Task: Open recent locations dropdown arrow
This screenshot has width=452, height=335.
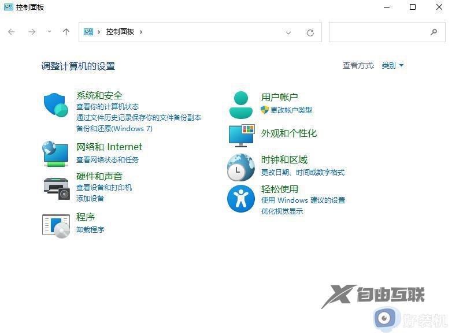Action: pyautogui.click(x=49, y=32)
